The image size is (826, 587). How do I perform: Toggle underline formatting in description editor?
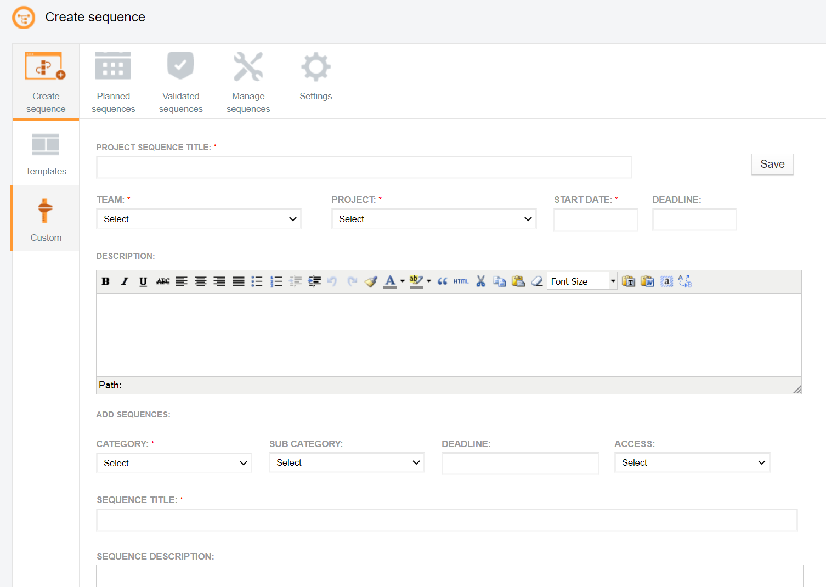coord(143,281)
